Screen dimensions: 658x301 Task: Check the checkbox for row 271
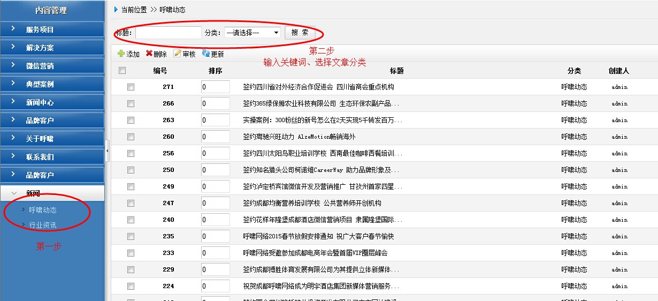coord(131,87)
